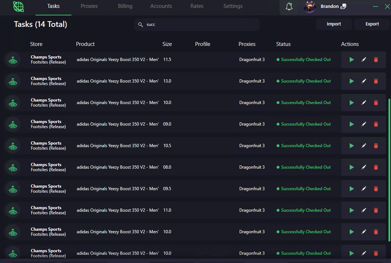The image size is (391, 263).
Task: Edit the size 09.5 task
Action: [x=364, y=189]
